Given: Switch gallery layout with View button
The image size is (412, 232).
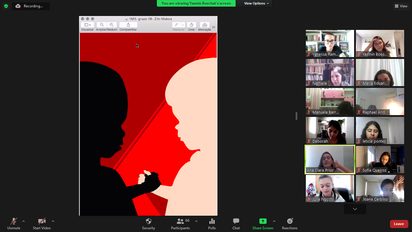Looking at the screenshot, I should click(401, 6).
